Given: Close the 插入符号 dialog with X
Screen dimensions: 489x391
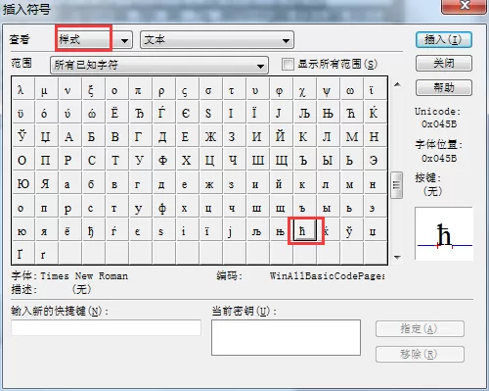Looking at the screenshot, I should pyautogui.click(x=465, y=6).
